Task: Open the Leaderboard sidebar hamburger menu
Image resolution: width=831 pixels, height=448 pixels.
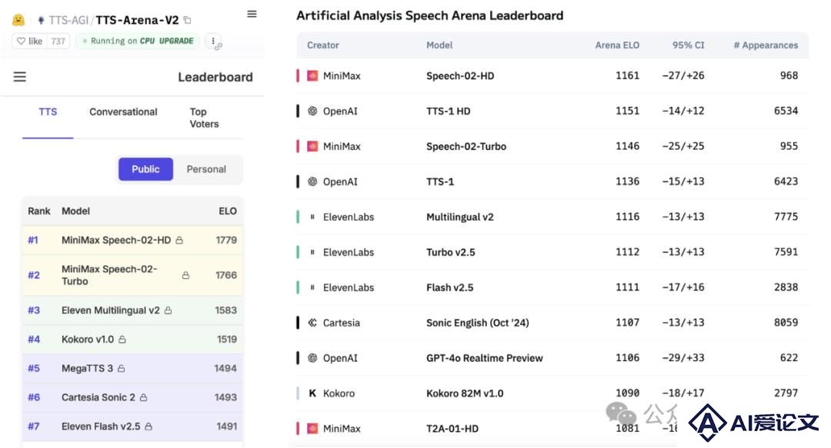Action: tap(19, 77)
